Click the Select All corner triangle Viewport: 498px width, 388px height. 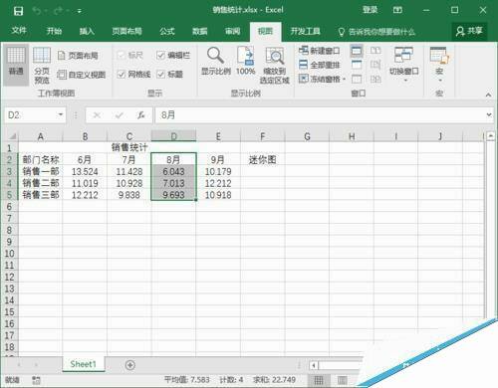(x=12, y=136)
